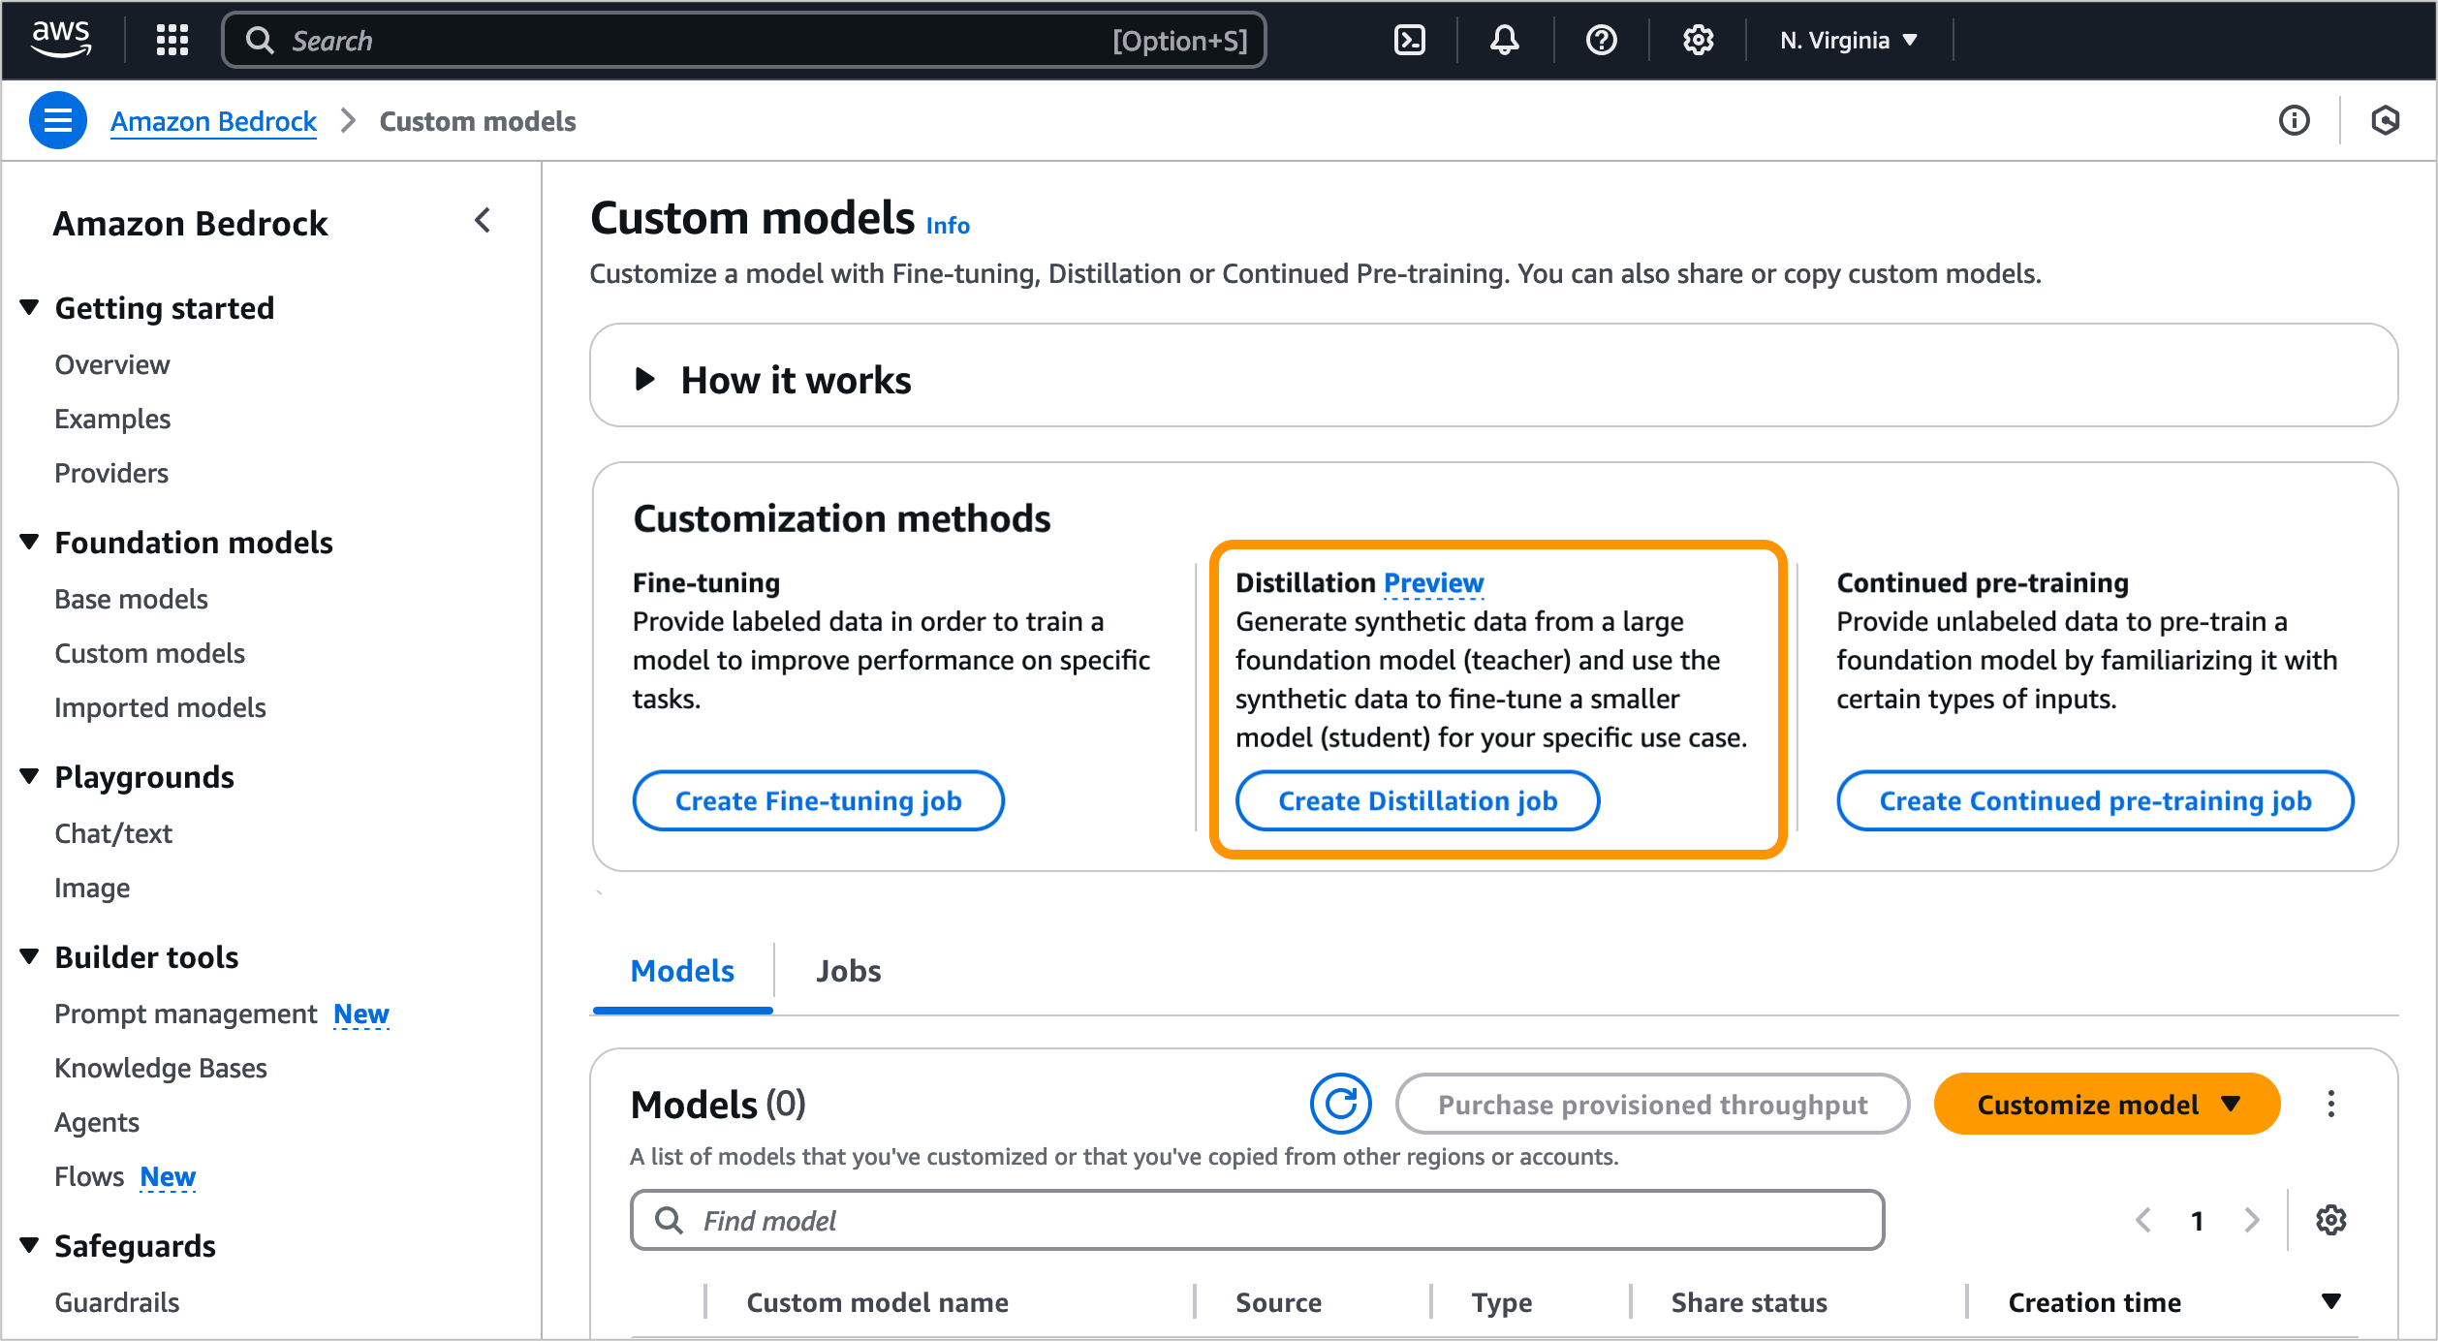
Task: Launch the CloudShell terminal icon
Action: tap(1409, 40)
